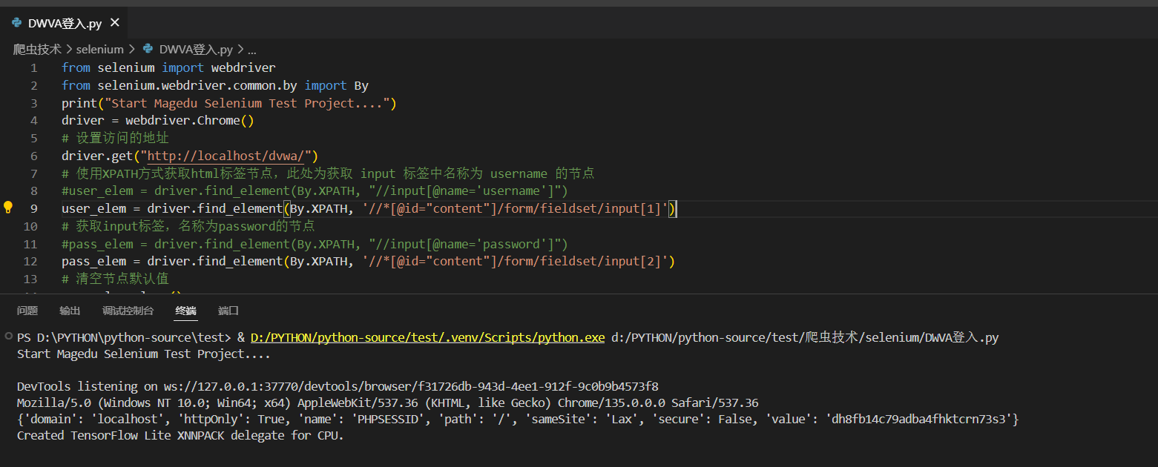Click line number 6 in gutter
This screenshot has width=1158, height=467.
click(33, 156)
